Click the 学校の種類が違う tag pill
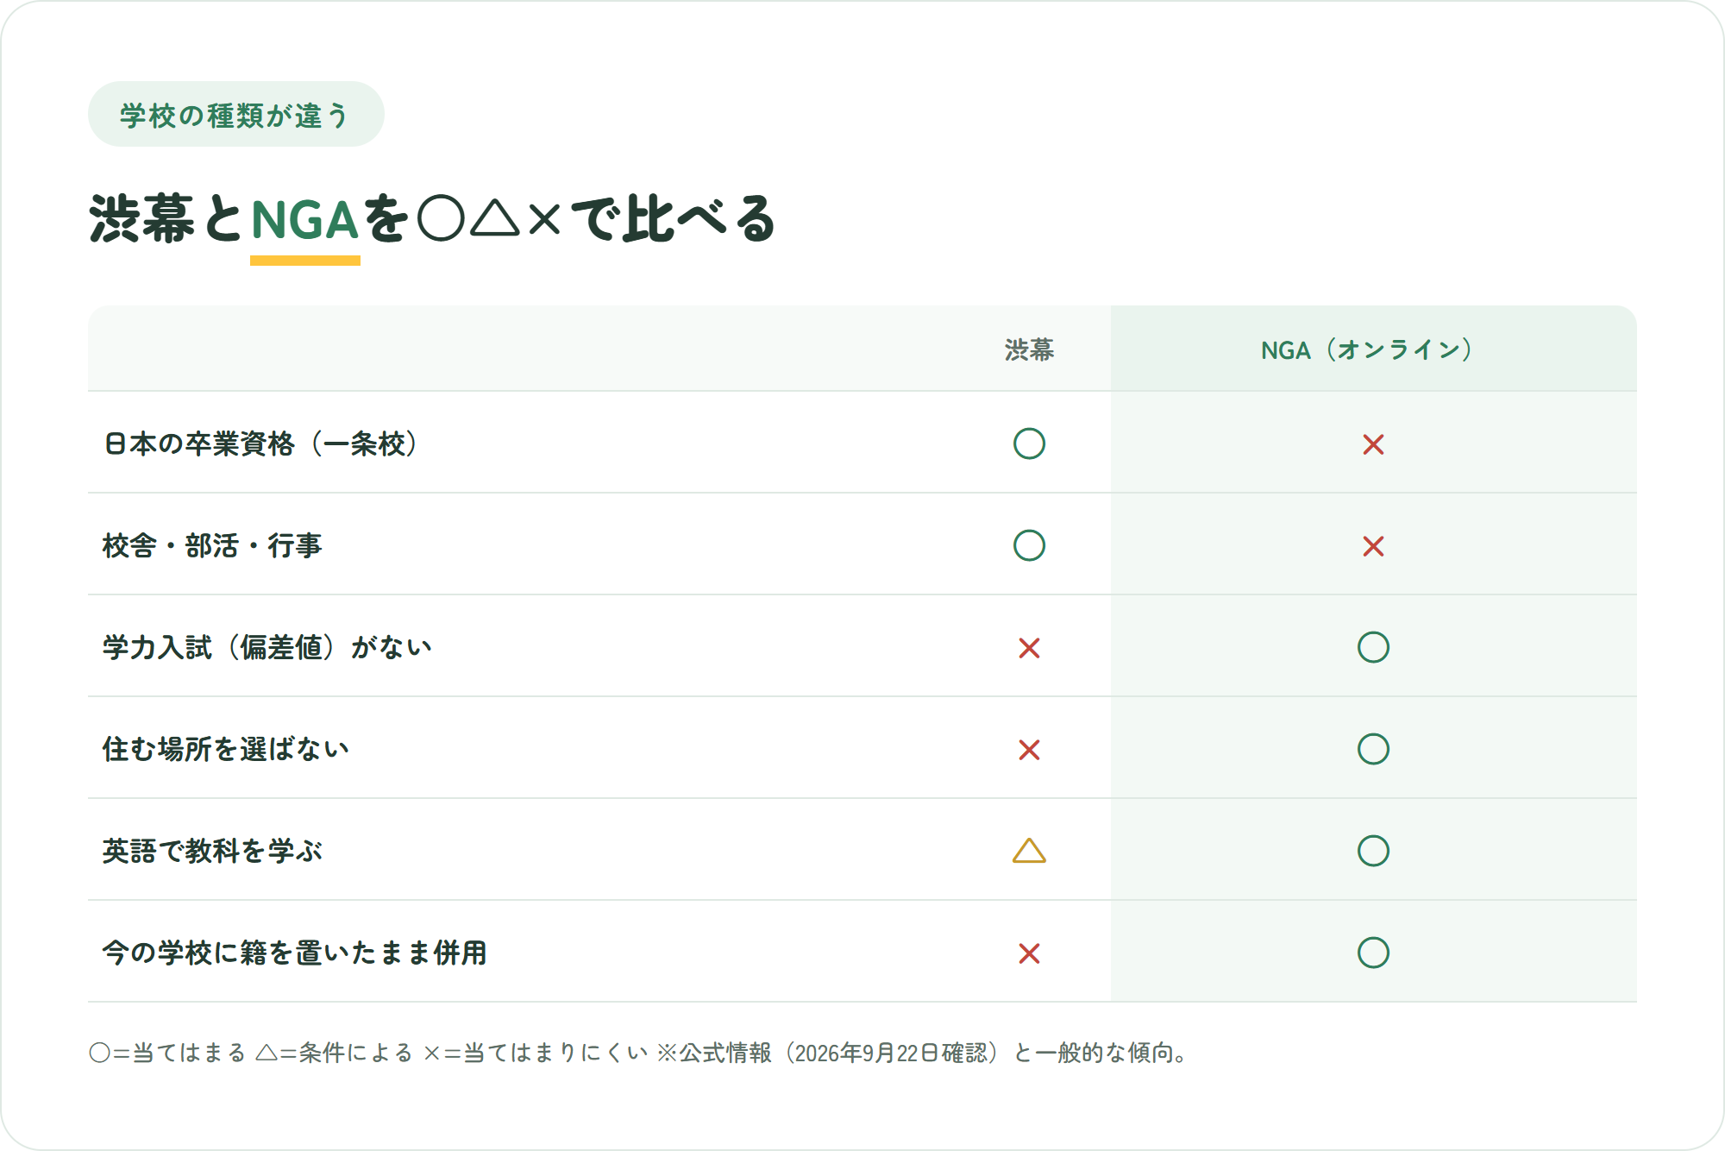The image size is (1725, 1151). coord(235,115)
